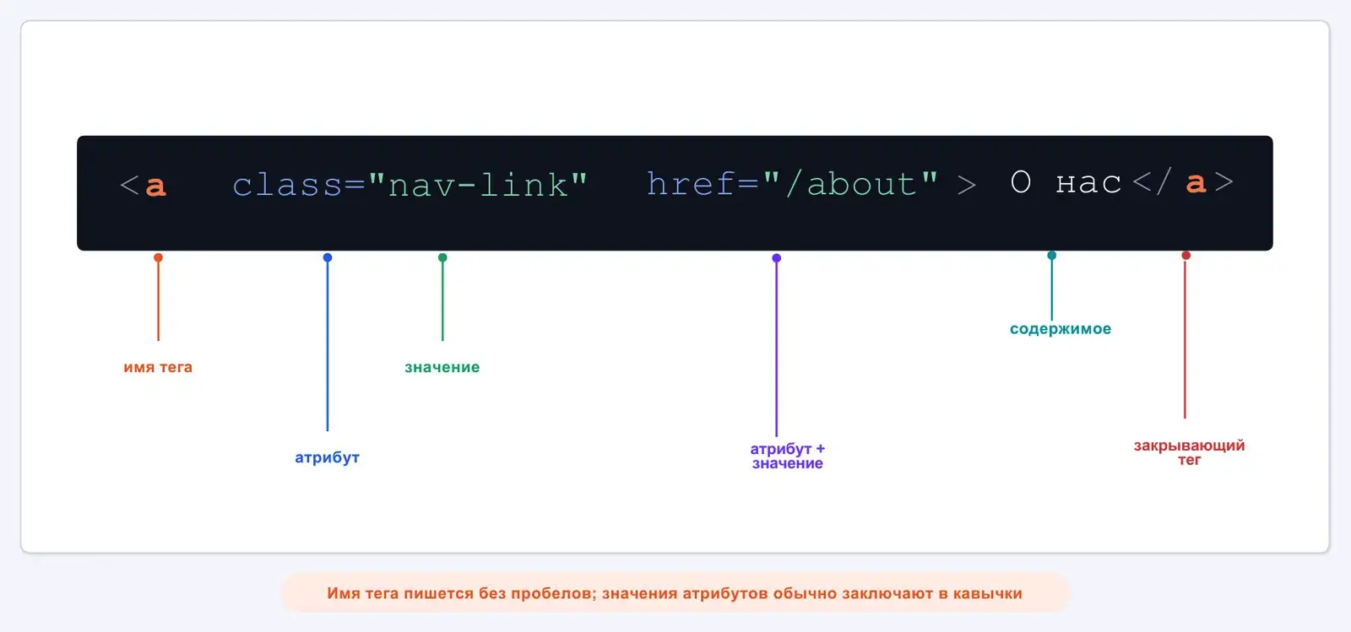Click the opening tag name 'a' in orange
This screenshot has width=1351, height=632.
[x=155, y=186]
